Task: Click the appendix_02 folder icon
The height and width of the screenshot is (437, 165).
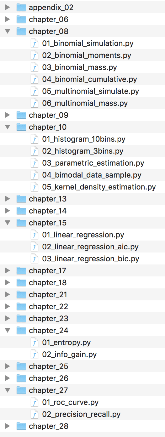Action: [21, 8]
